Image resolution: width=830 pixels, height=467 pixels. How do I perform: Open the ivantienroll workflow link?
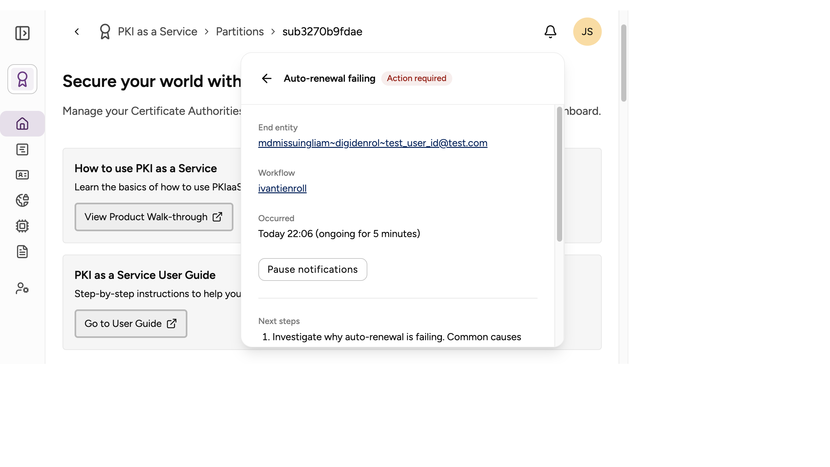(x=282, y=188)
